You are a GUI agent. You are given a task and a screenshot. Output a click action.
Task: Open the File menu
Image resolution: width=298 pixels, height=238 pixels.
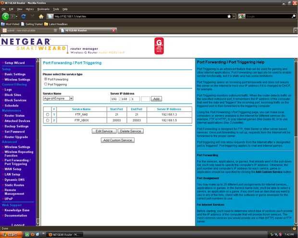tap(3, 9)
